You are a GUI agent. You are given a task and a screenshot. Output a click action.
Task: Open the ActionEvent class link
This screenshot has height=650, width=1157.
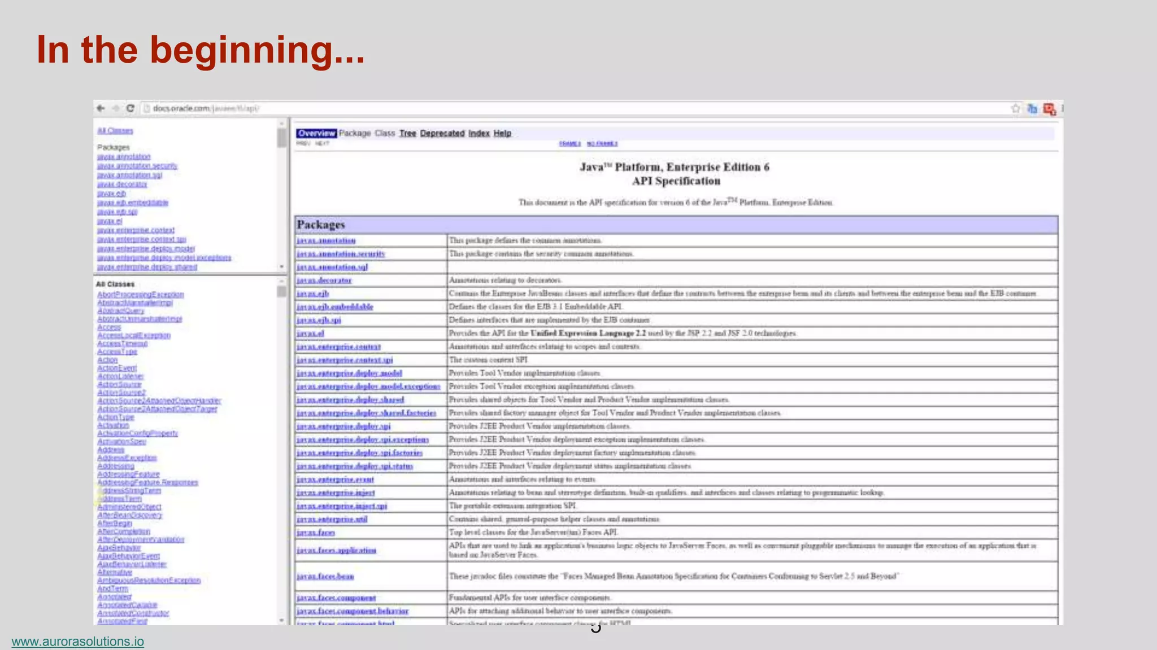coord(117,368)
